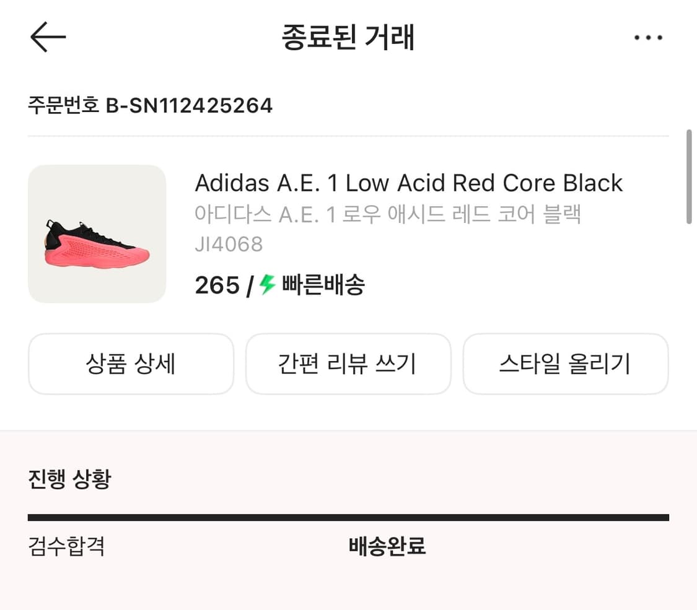
Task: Click the 빠른배송 label
Action: (x=323, y=285)
